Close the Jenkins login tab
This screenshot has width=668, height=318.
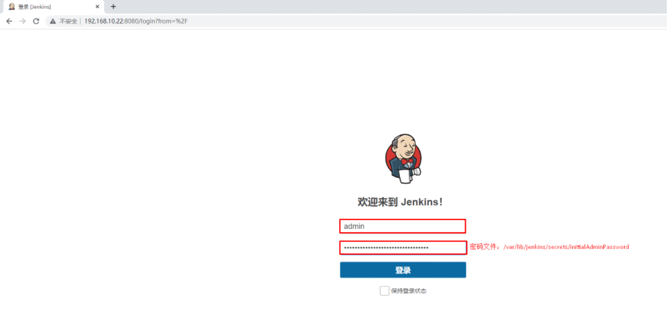[x=97, y=7]
